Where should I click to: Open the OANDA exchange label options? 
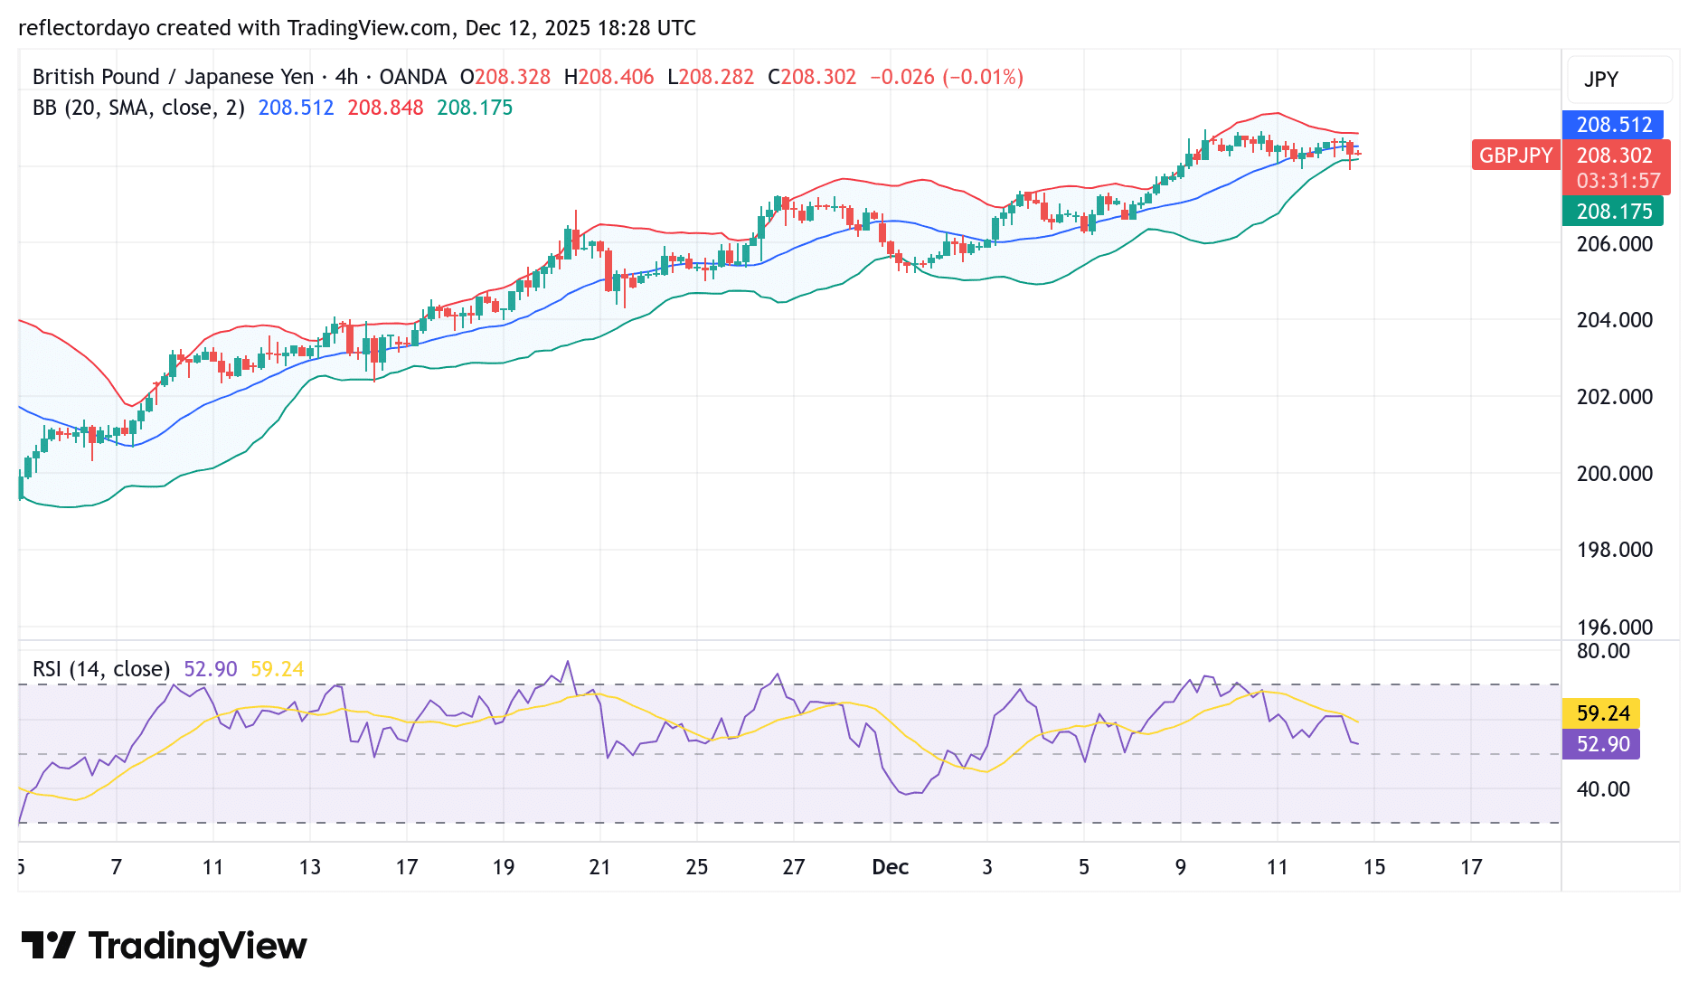412,77
